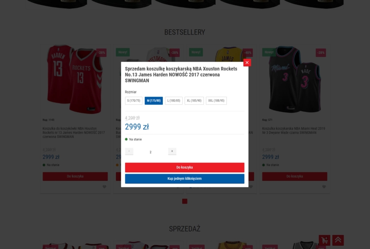Click the quantity input field showing 2
The image size is (370, 249).
[x=150, y=152]
